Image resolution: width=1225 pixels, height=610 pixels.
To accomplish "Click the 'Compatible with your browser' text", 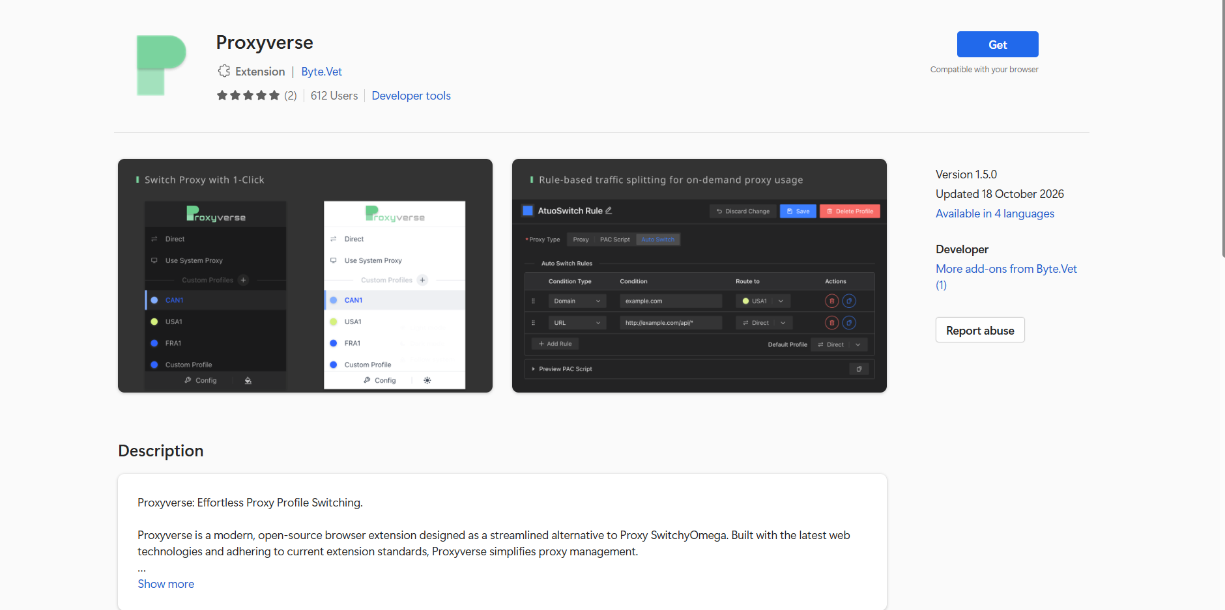I will pos(984,70).
